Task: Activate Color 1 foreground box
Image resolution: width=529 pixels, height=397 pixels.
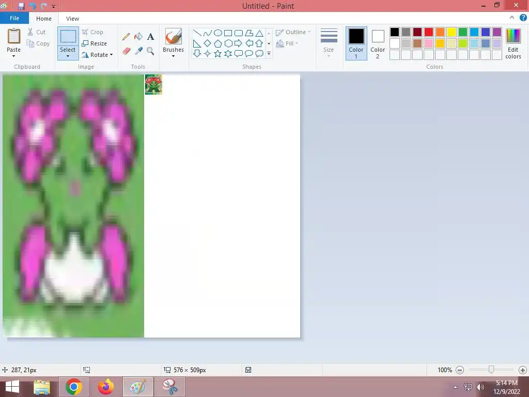Action: [356, 43]
